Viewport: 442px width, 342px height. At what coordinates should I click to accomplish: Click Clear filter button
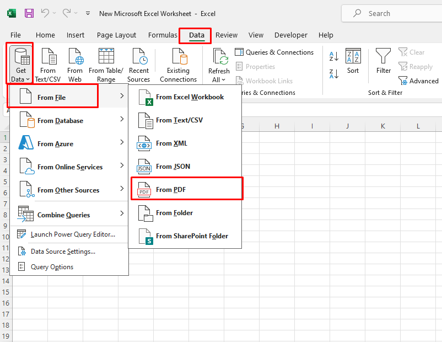click(411, 52)
